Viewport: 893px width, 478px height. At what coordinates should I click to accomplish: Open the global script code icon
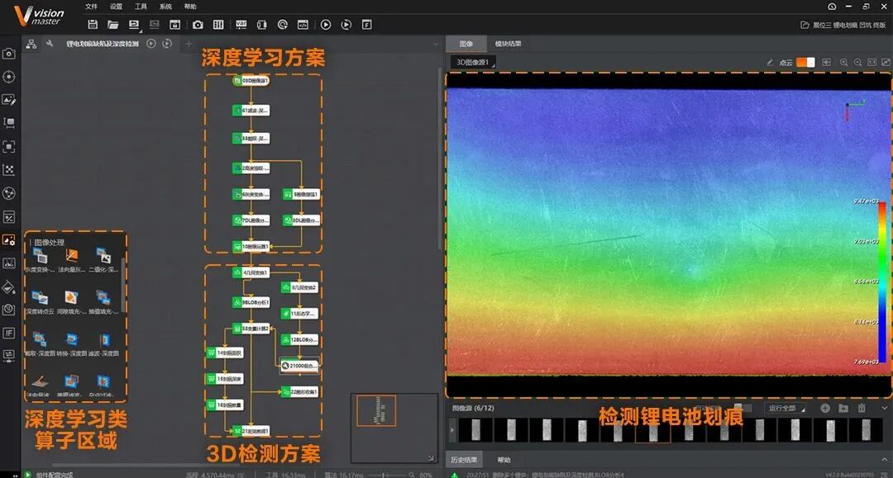point(303,25)
